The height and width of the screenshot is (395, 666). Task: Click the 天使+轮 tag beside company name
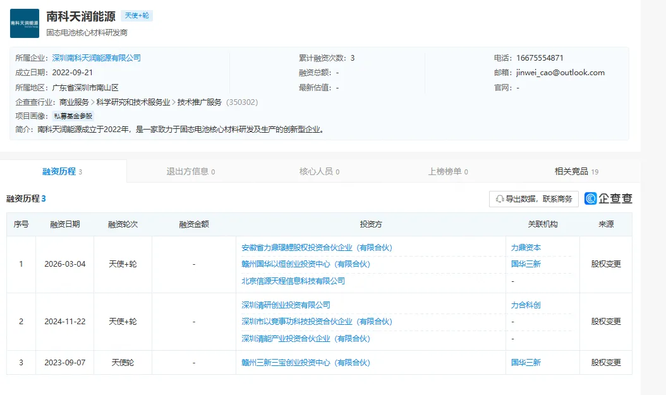136,16
